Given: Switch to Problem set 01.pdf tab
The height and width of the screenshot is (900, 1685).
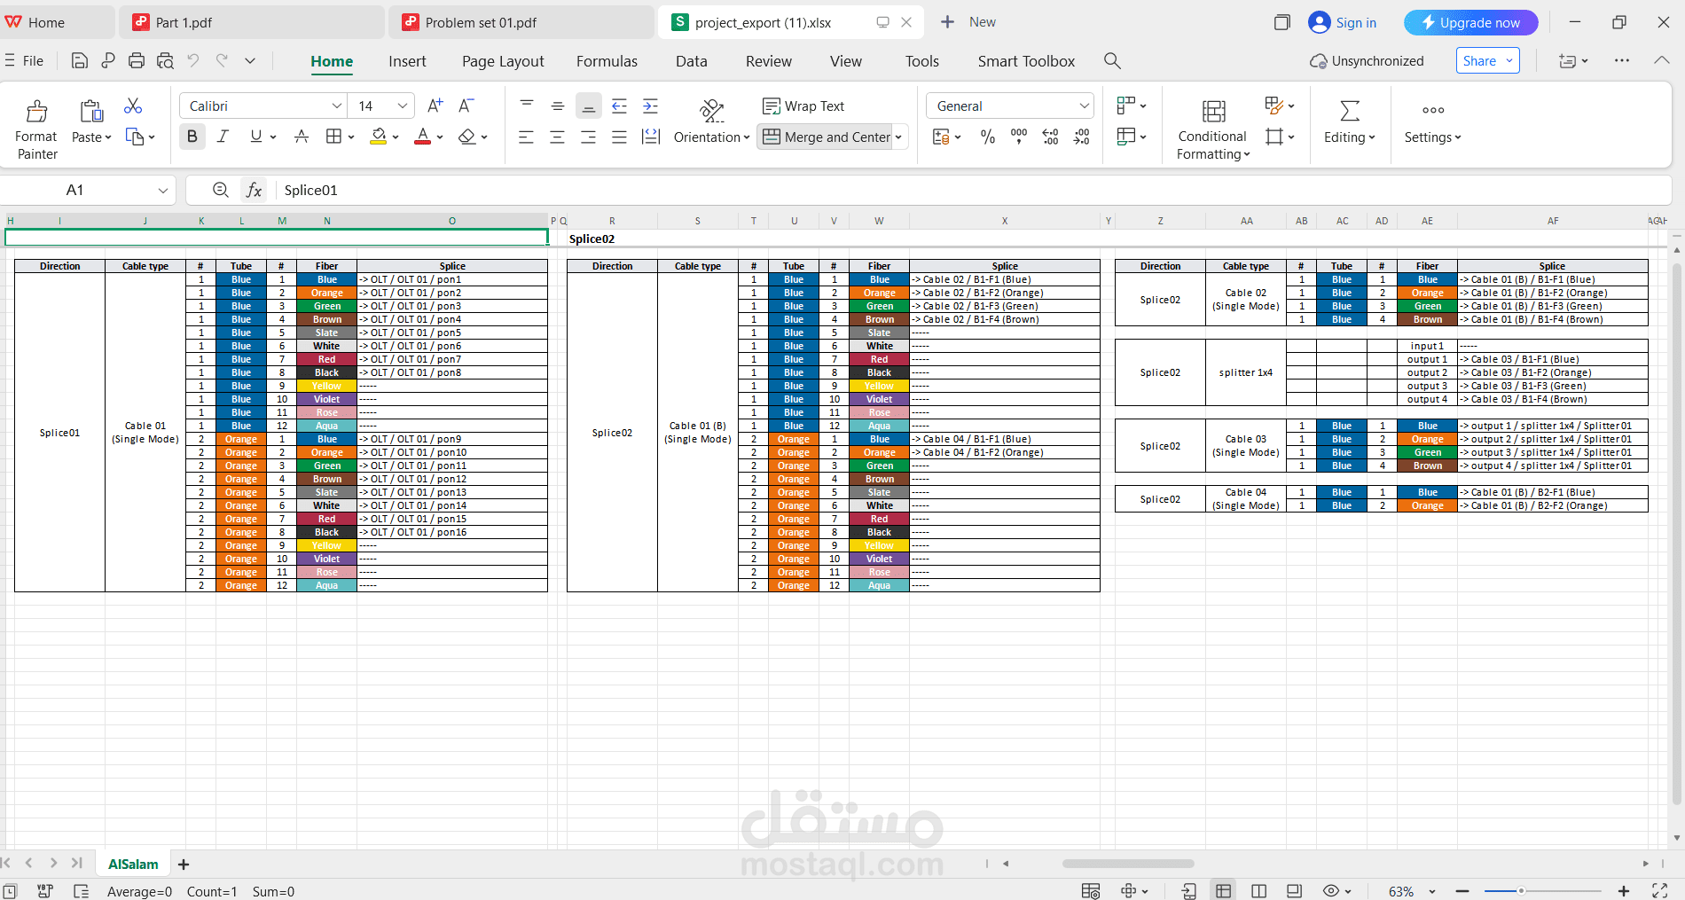Looking at the screenshot, I should [521, 22].
